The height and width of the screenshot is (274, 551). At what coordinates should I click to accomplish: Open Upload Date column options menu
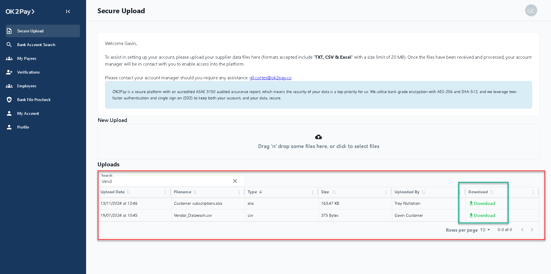pos(165,192)
